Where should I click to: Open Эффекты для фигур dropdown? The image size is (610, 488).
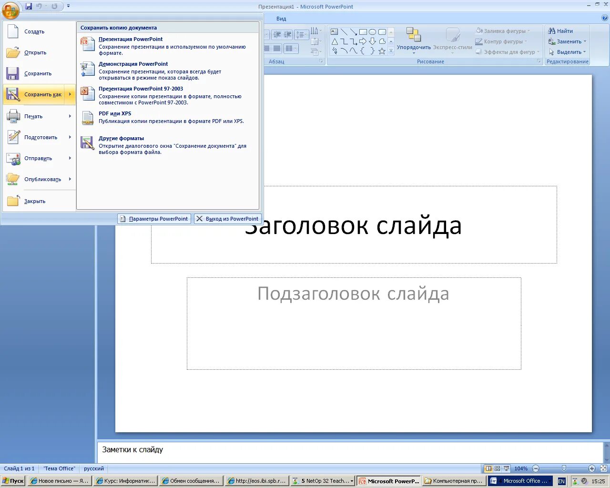[x=508, y=52]
